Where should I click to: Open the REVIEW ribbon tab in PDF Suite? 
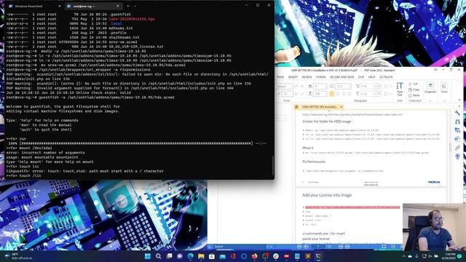tap(307, 77)
